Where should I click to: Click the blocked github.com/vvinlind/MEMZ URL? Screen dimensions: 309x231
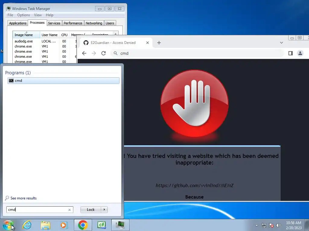click(x=195, y=185)
